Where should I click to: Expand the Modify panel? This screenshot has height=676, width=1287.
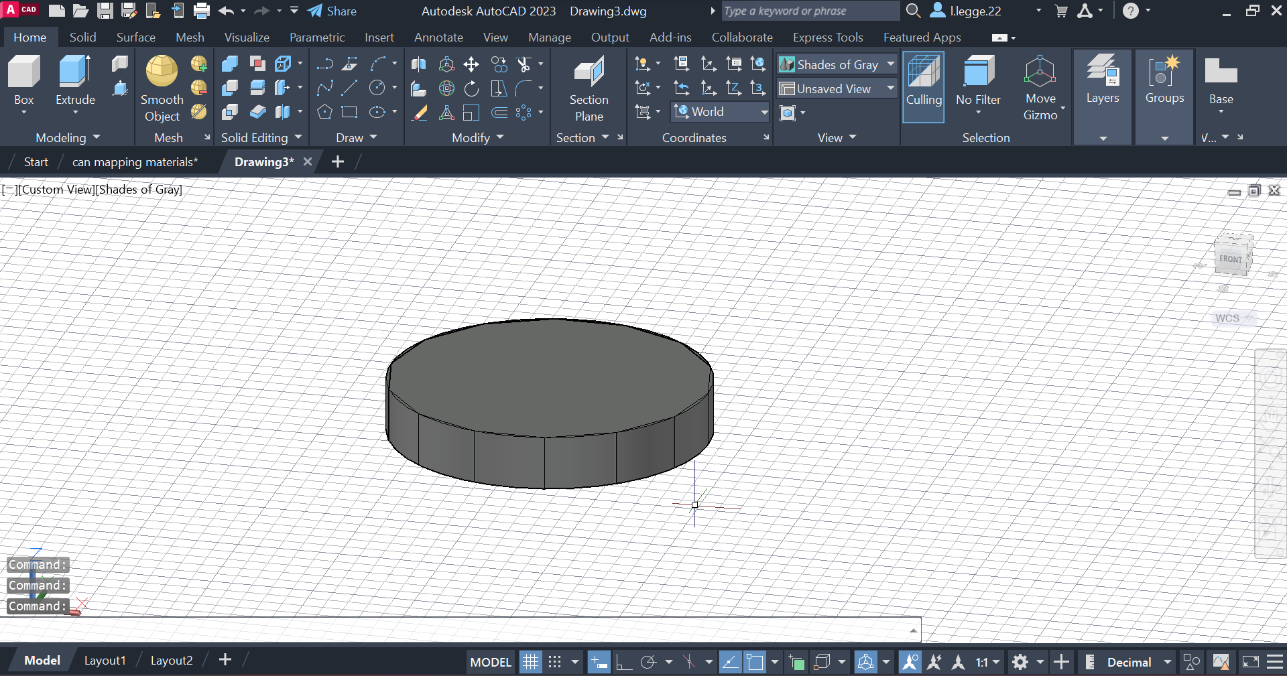coord(478,137)
